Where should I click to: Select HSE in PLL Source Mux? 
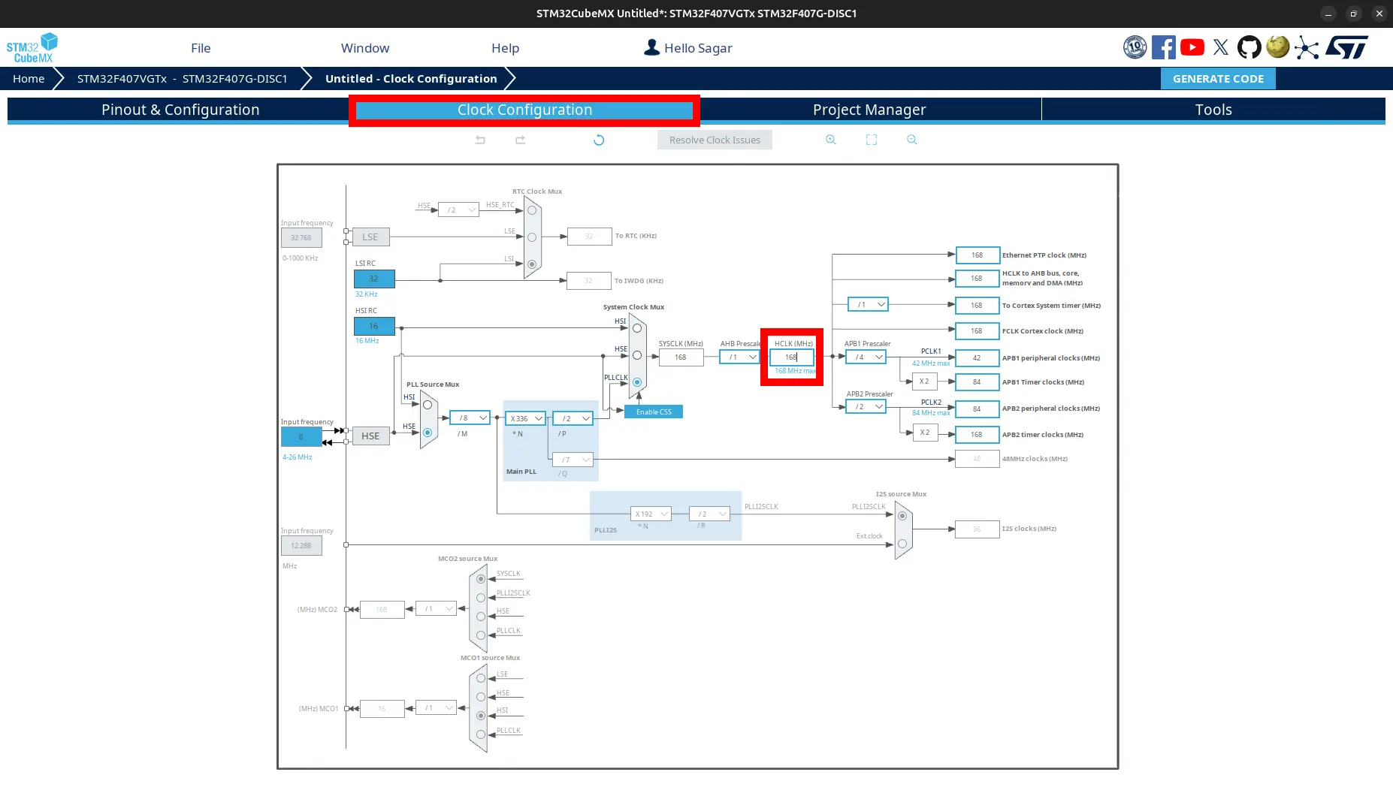pos(428,433)
